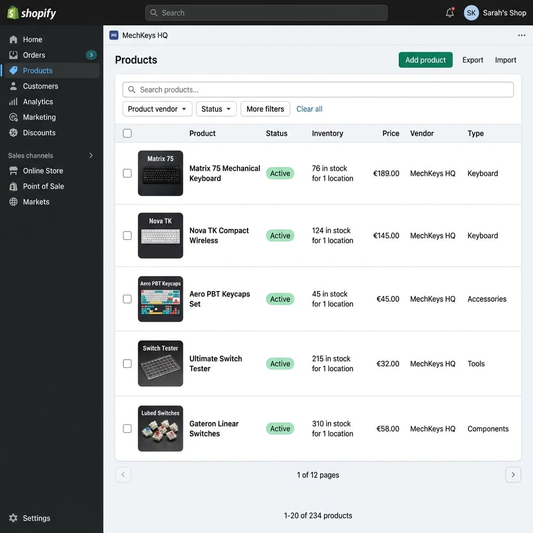
Task: Click the Orders inbox icon
Action: [13, 55]
